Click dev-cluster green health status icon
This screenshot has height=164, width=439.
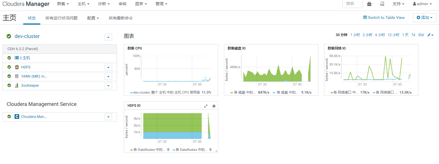point(9,36)
